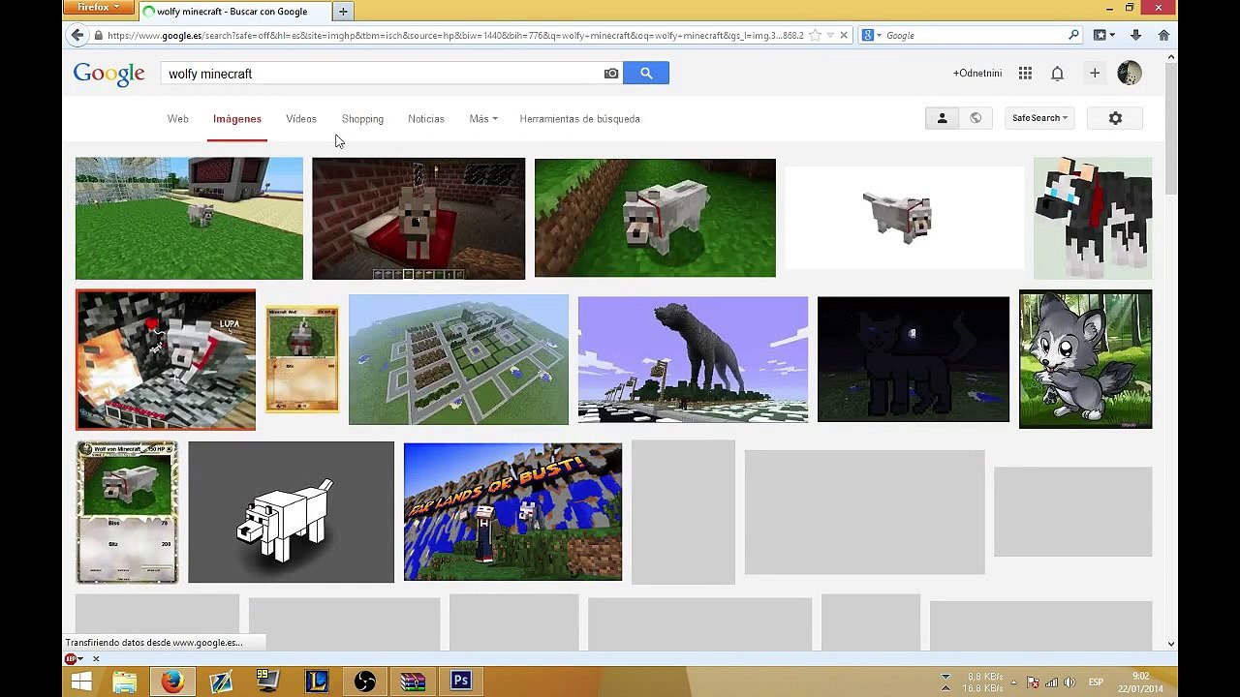Switch to global results globe toggle
1240x697 pixels.
(976, 118)
